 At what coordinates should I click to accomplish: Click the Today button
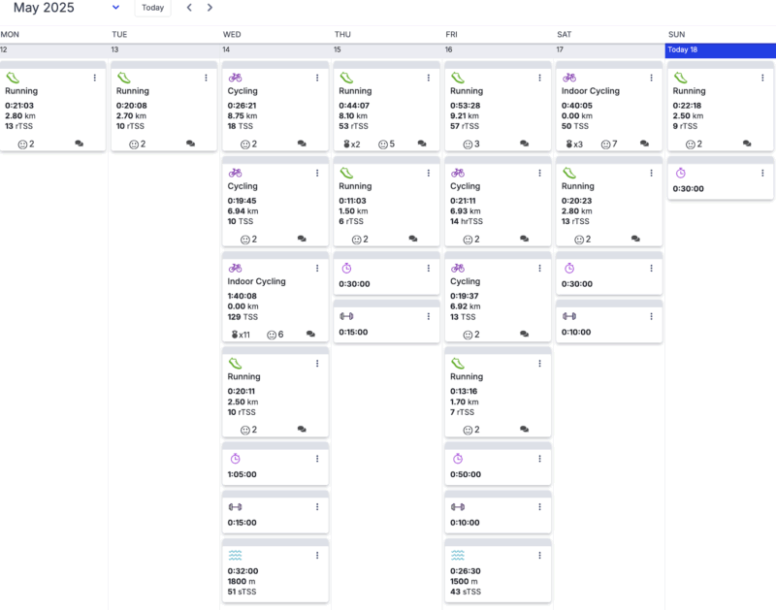point(153,8)
